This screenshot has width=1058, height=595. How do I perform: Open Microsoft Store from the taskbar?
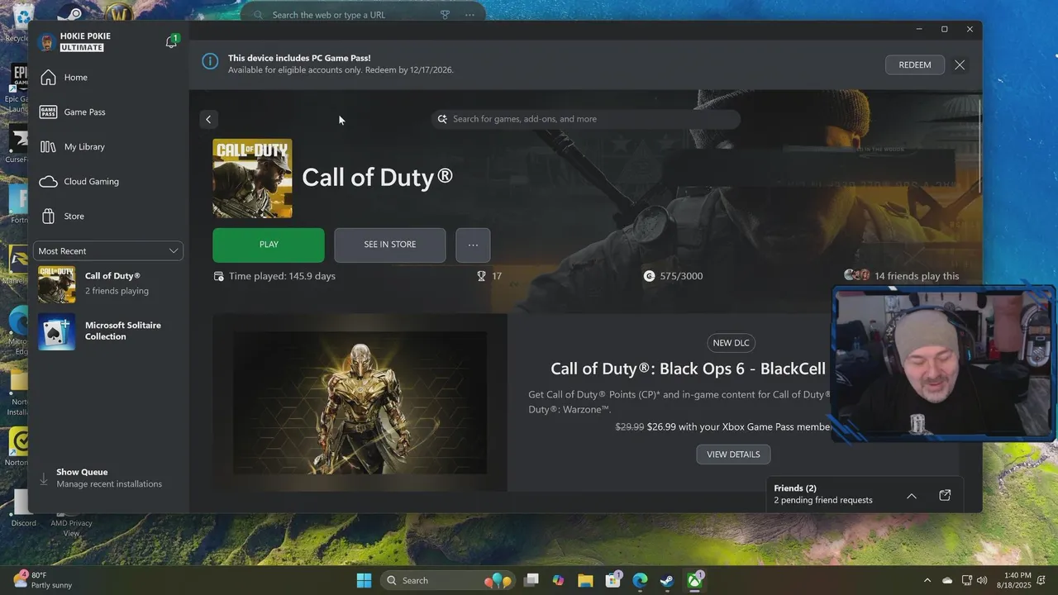click(612, 580)
